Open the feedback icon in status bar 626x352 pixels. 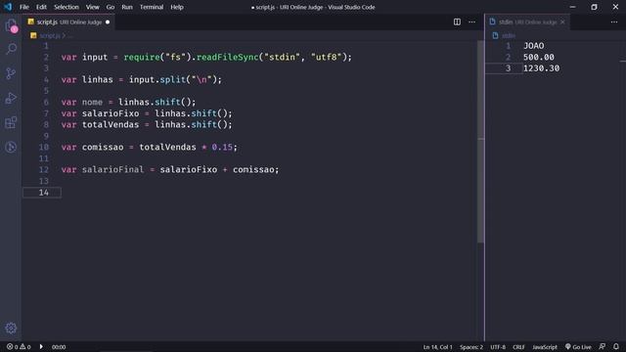603,347
